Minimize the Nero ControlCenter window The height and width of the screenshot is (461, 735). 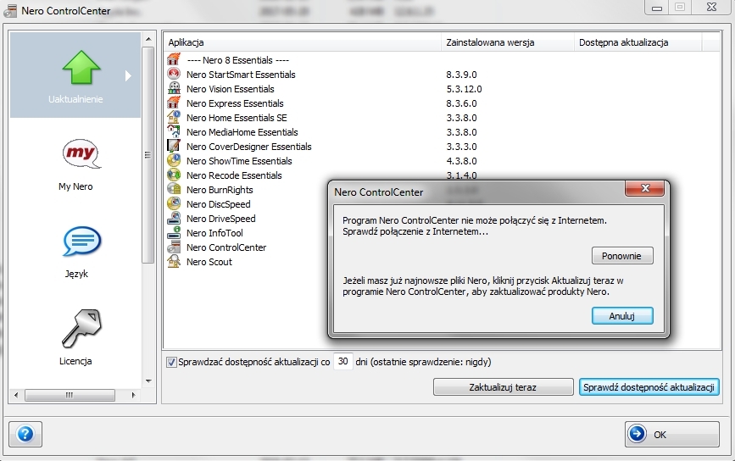[x=657, y=8]
